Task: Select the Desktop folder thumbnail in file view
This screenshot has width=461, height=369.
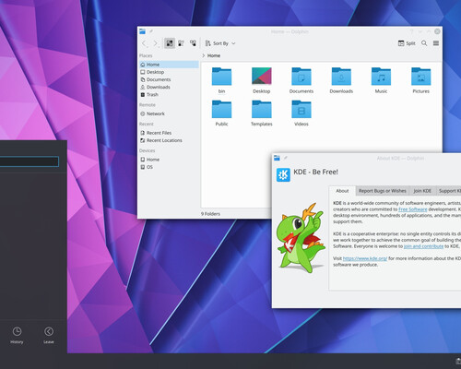Action: (x=262, y=76)
